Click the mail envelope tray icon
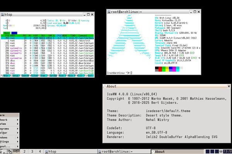This screenshot has height=154, width=232. coord(221,151)
